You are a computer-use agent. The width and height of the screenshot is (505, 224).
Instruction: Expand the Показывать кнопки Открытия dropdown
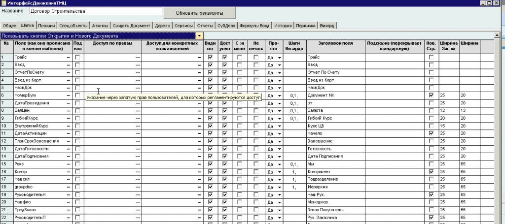click(200, 36)
